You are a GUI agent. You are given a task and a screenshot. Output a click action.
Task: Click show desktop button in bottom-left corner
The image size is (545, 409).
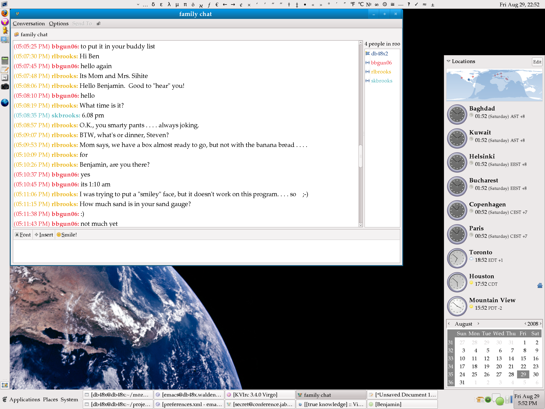tap(5, 385)
